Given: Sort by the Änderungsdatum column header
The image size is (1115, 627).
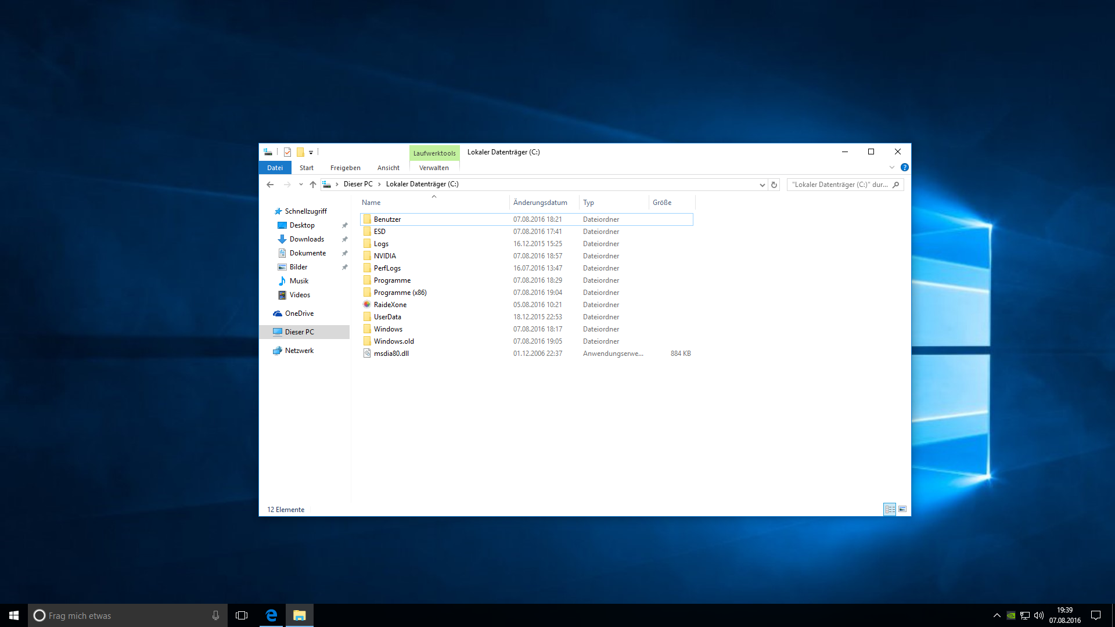Looking at the screenshot, I should pos(540,203).
